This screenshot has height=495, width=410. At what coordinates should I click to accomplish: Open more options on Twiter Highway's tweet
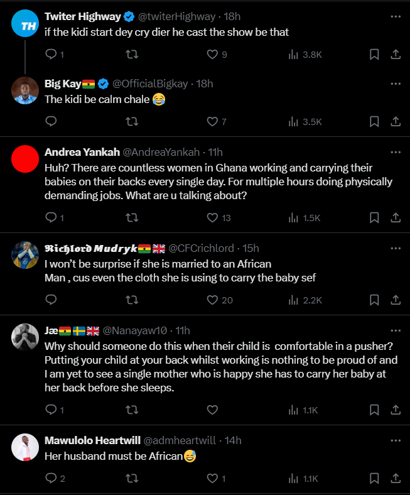(x=395, y=16)
